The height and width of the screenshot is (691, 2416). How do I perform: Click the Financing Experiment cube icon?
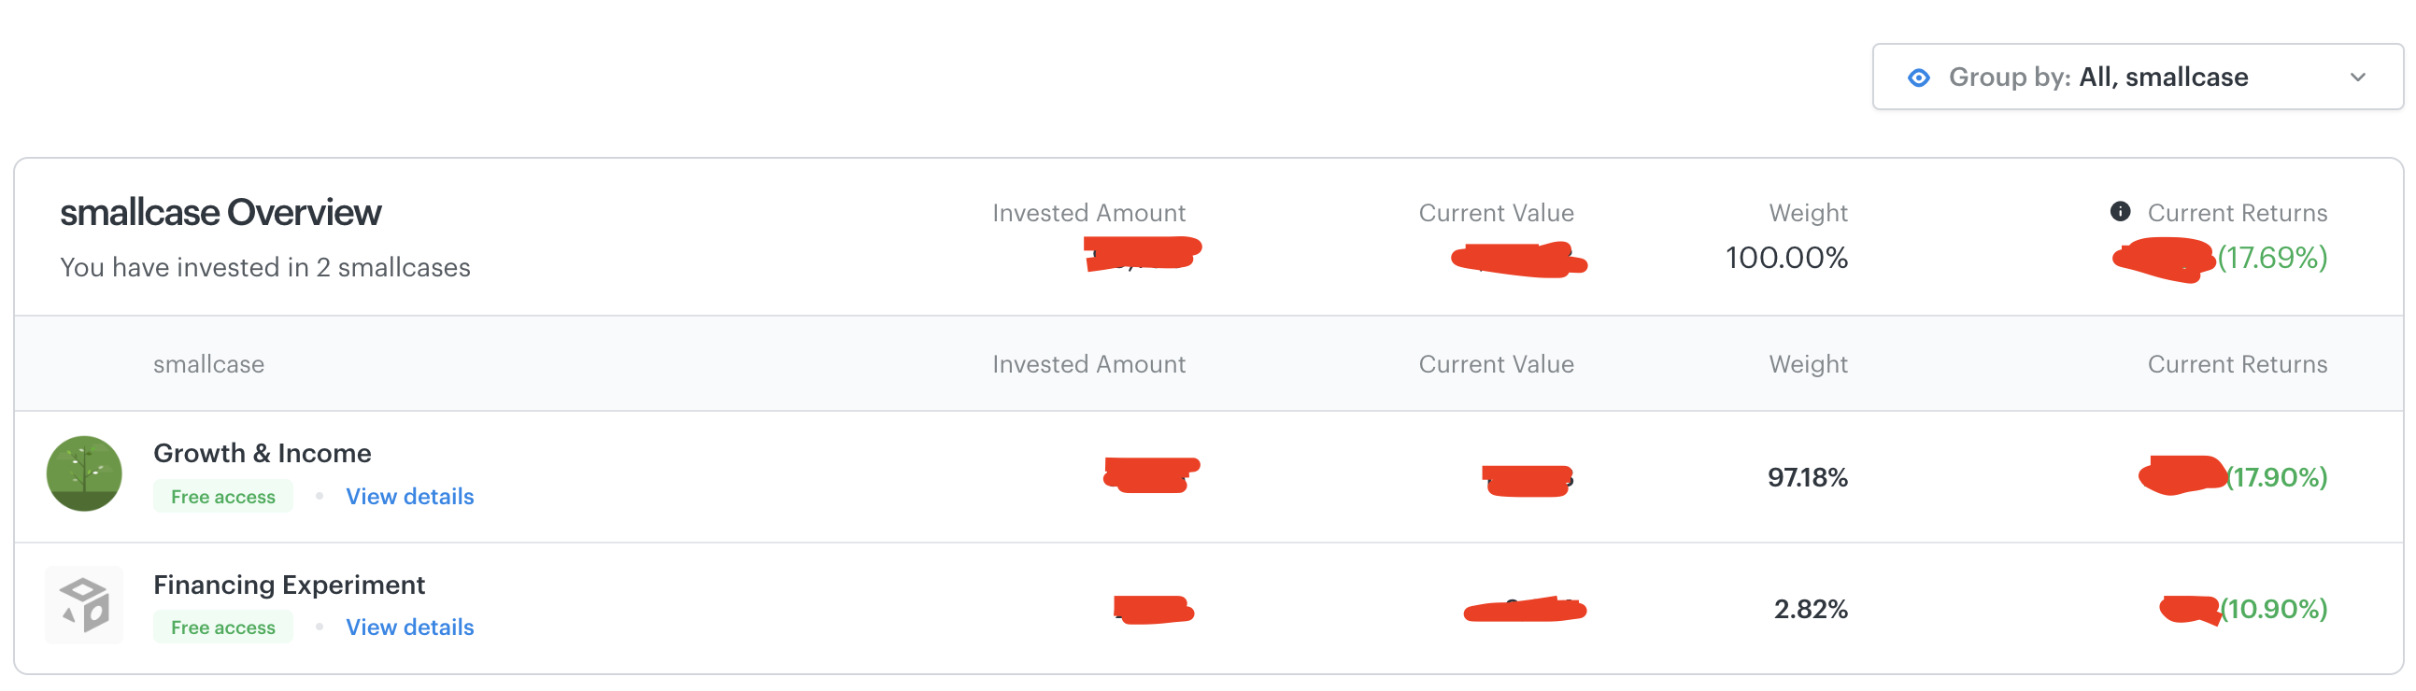(84, 605)
